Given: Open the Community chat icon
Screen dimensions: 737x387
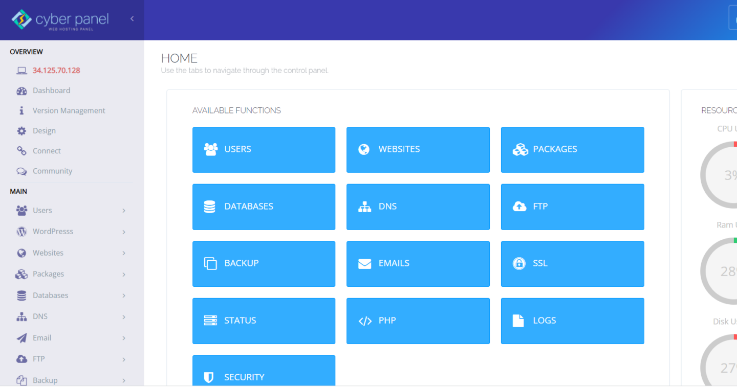Looking at the screenshot, I should [21, 171].
